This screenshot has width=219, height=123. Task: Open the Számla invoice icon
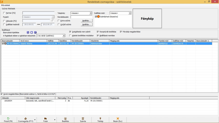(x=83, y=119)
